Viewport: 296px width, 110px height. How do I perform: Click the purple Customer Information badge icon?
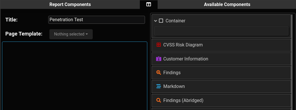(x=158, y=59)
